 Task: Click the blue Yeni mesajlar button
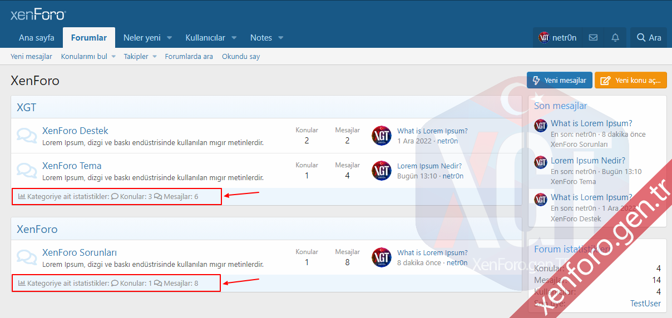(559, 80)
